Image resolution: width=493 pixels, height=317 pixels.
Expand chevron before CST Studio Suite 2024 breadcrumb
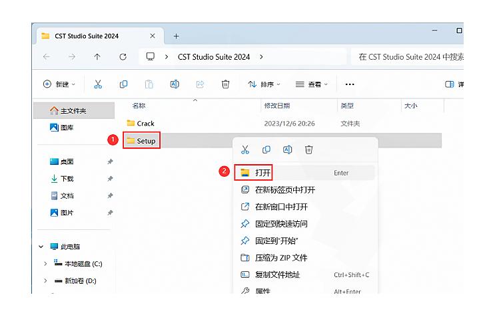(167, 56)
